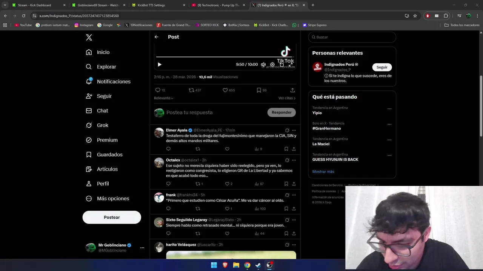This screenshot has width=483, height=271.
Task: Open Grok explain on Octalex's reply
Action: (x=287, y=160)
